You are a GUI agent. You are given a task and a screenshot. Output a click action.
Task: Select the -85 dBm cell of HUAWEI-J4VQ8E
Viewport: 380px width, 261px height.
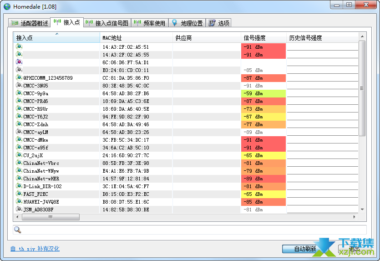coord(263,202)
